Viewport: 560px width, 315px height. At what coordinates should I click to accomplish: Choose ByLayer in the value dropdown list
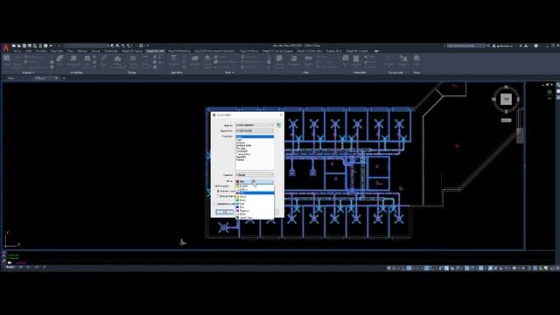pos(255,186)
